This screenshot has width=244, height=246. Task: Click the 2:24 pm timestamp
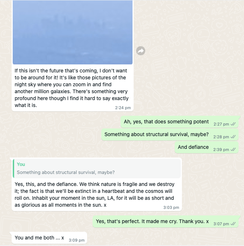point(122,108)
